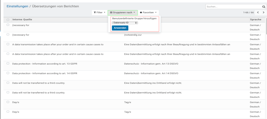
Task: Open the Filter dropdown
Action: click(99, 12)
